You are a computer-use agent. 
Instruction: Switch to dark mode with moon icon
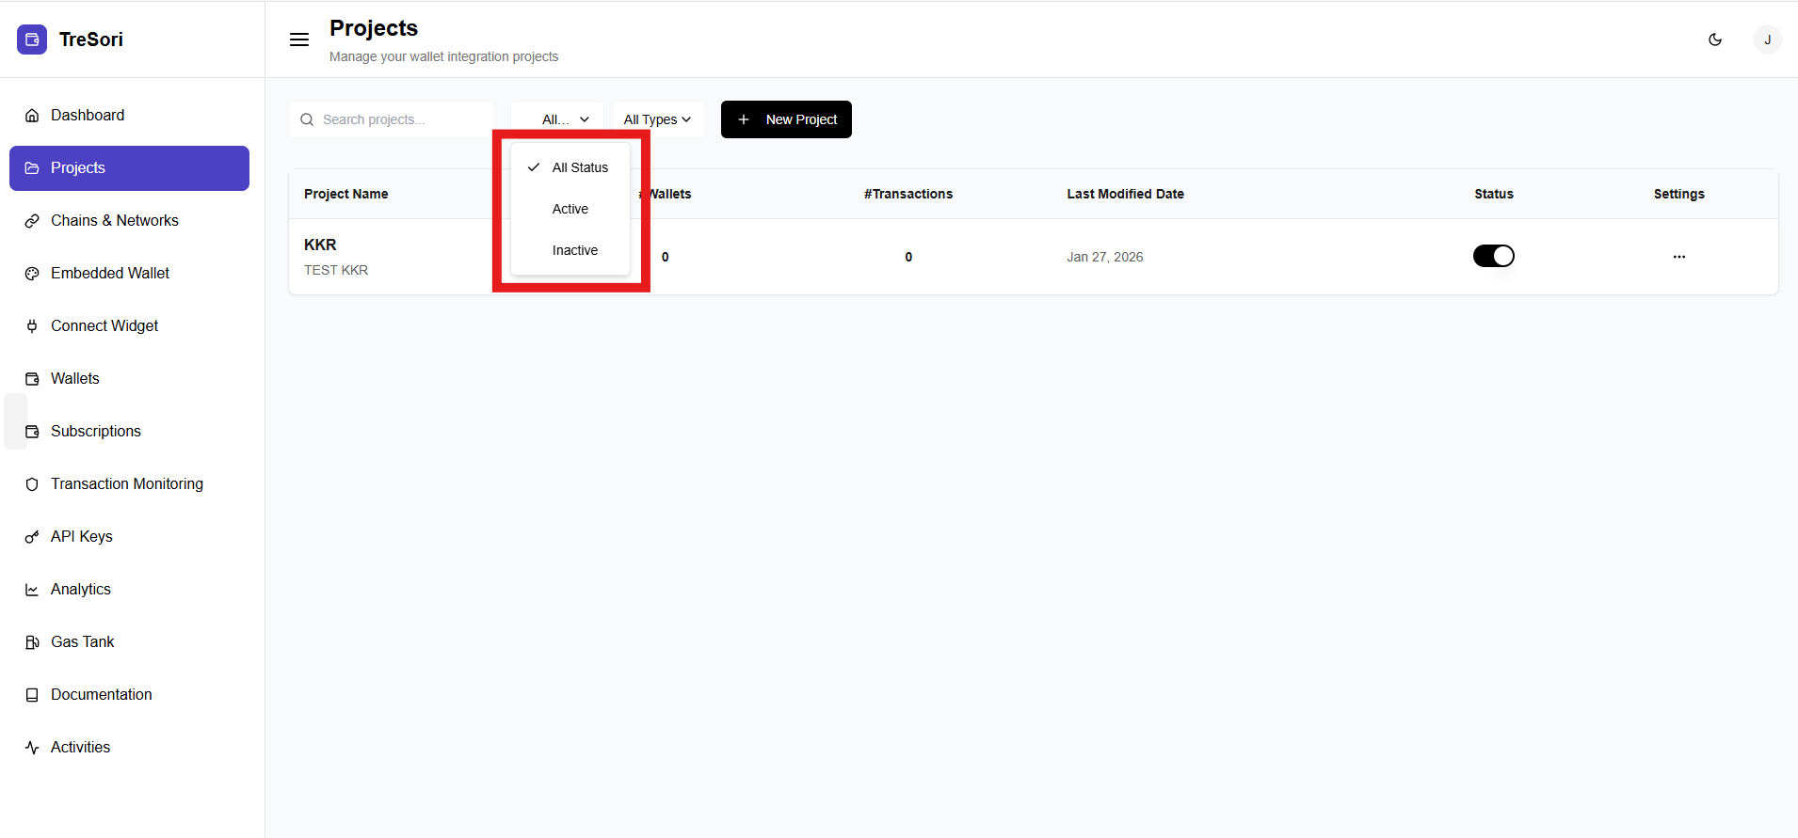(1714, 40)
